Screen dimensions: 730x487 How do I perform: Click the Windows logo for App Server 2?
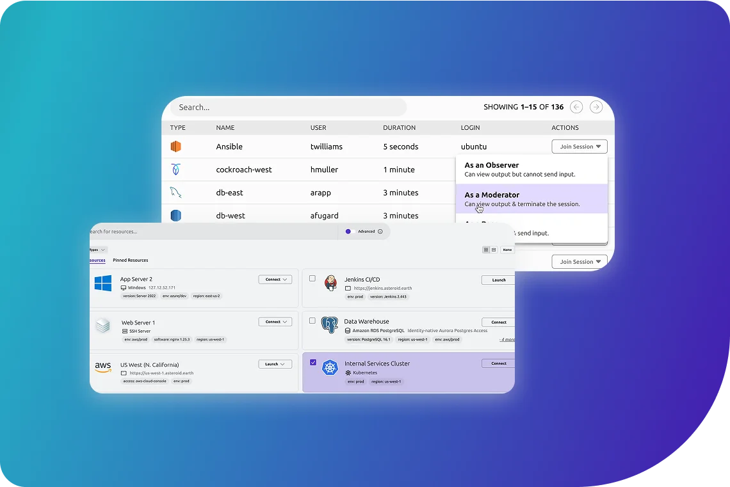click(x=103, y=283)
